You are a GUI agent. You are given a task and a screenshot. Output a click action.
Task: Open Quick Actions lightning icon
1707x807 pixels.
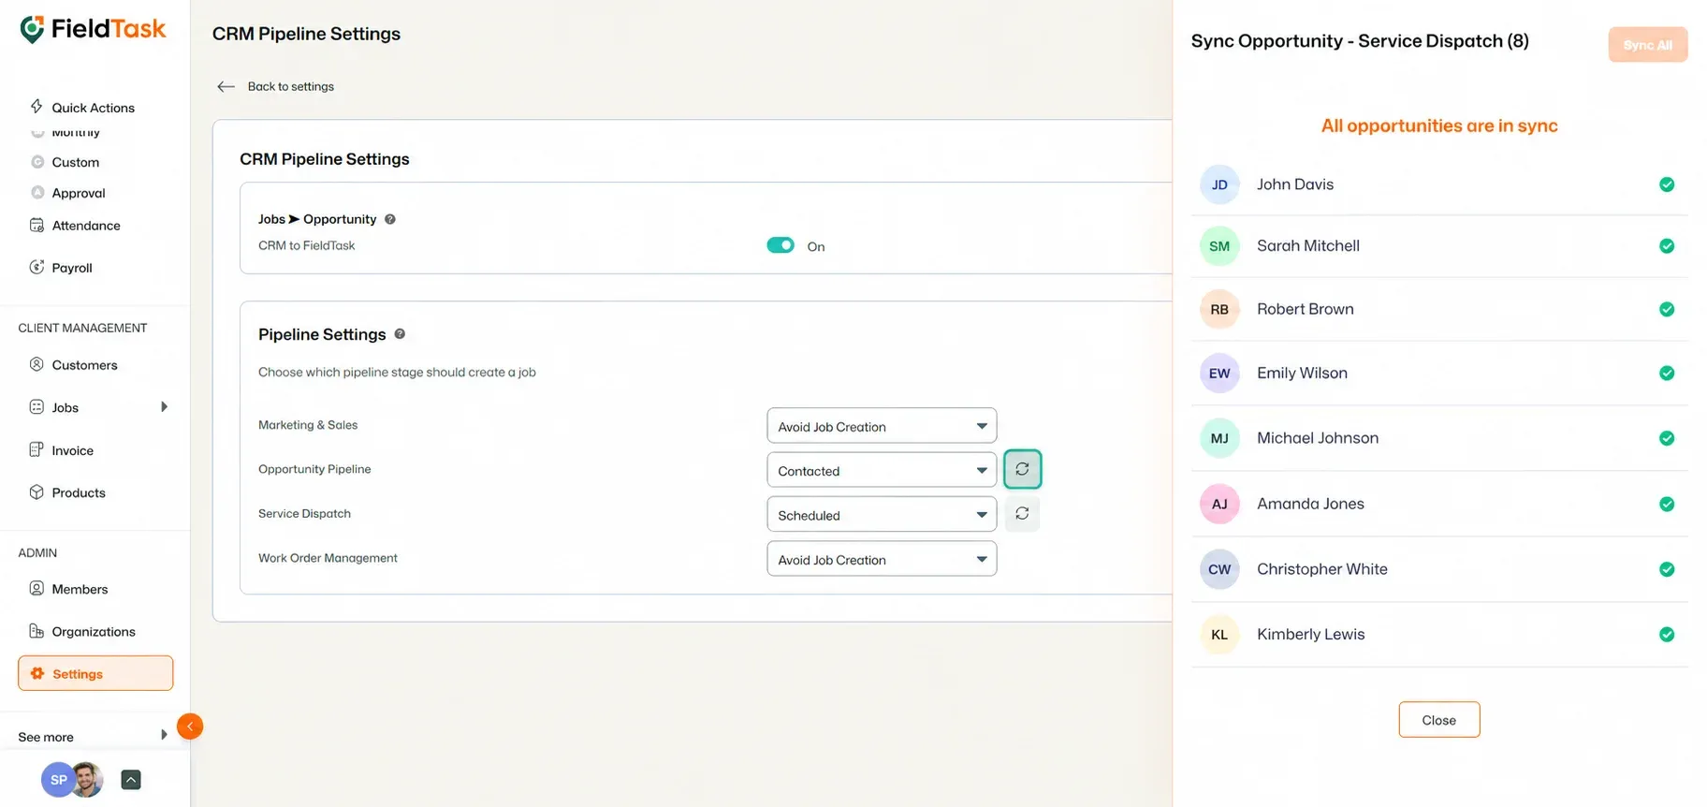point(36,107)
